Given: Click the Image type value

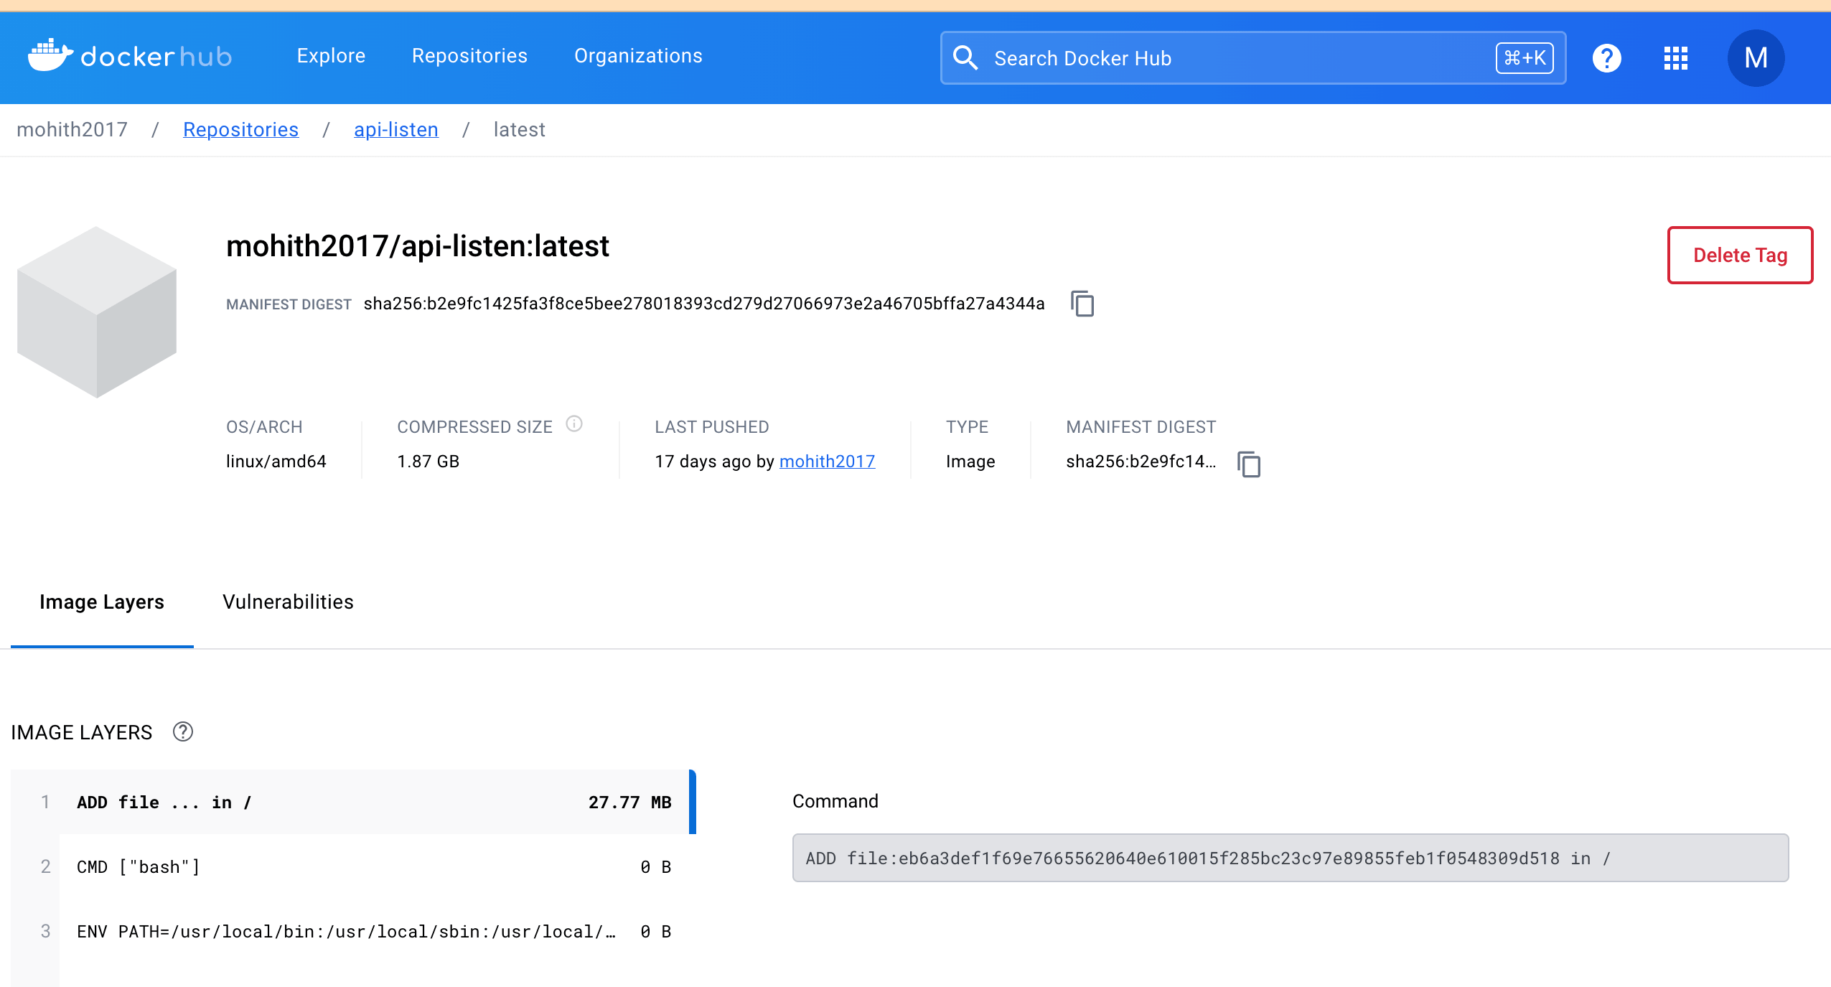Looking at the screenshot, I should coord(970,461).
